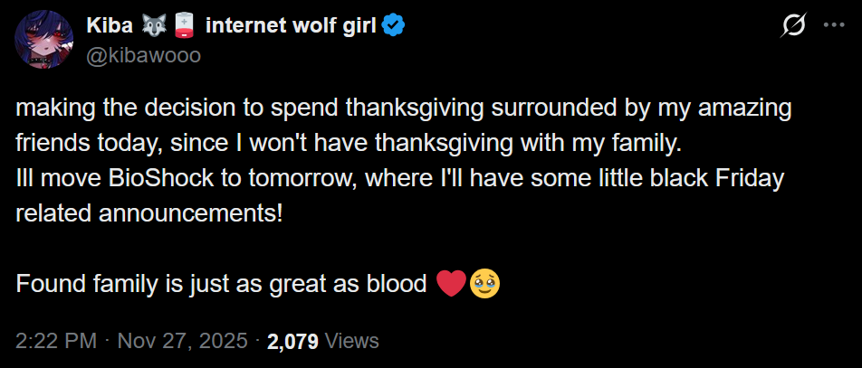
Task: Click "internet wolf girl" in the name
Action: (x=290, y=26)
